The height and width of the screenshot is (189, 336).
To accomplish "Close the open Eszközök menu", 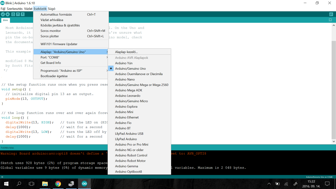I will (x=40, y=9).
